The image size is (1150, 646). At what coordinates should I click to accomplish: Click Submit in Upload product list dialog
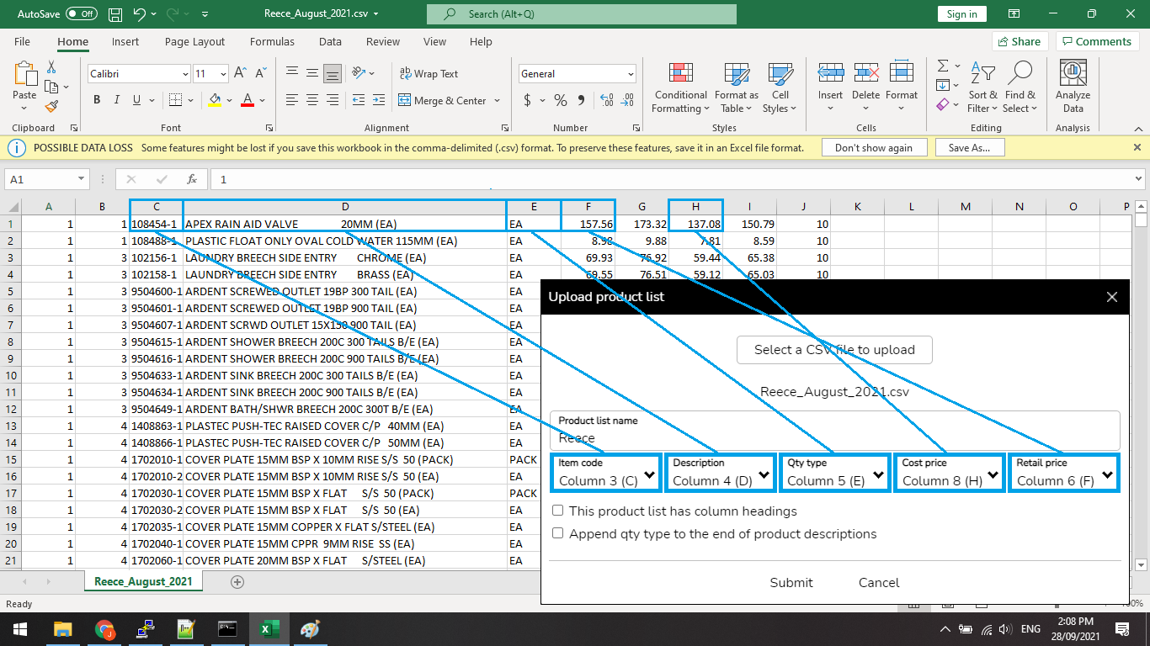(x=791, y=582)
